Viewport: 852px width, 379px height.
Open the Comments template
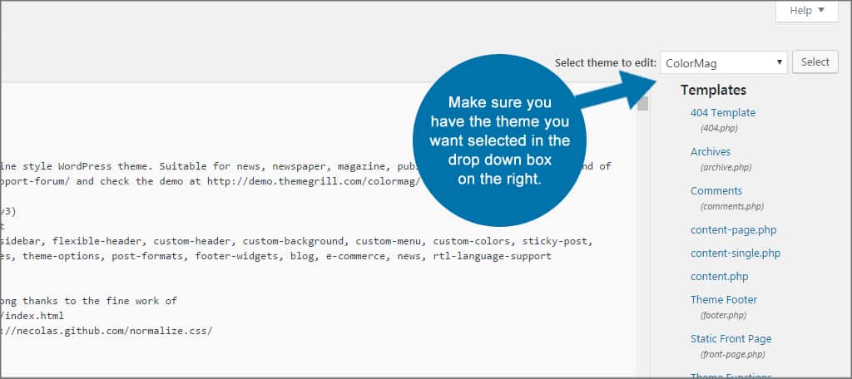click(716, 190)
